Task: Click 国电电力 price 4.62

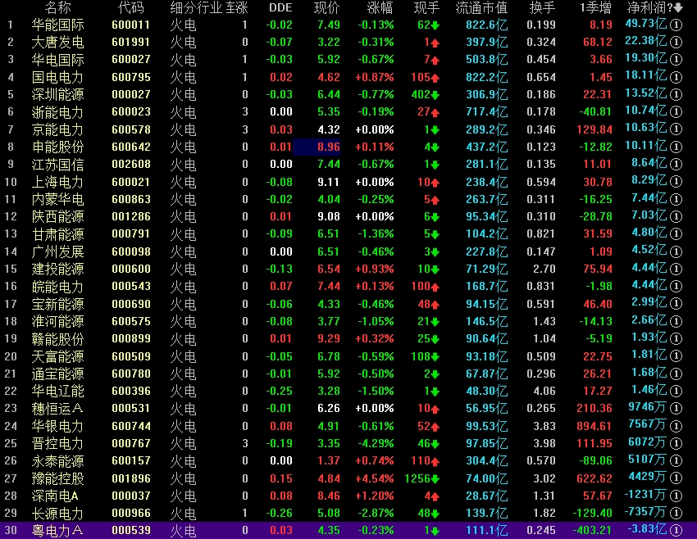Action: [x=329, y=77]
